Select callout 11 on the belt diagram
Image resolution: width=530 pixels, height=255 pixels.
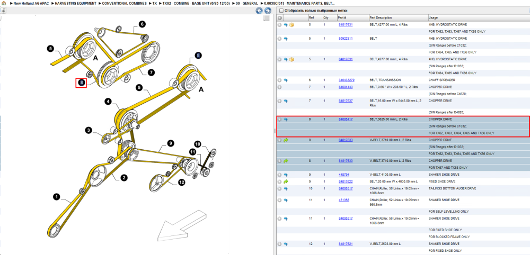(193, 152)
